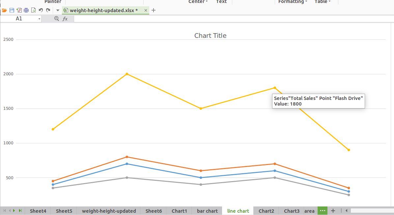This screenshot has height=215, width=394.
Task: Add a new sheet with plus
Action: coord(333,211)
